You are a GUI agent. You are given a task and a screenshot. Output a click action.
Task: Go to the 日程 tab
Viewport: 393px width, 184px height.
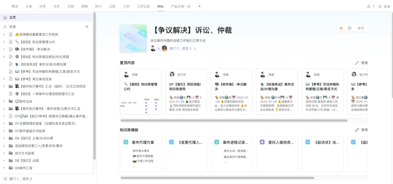[71, 7]
